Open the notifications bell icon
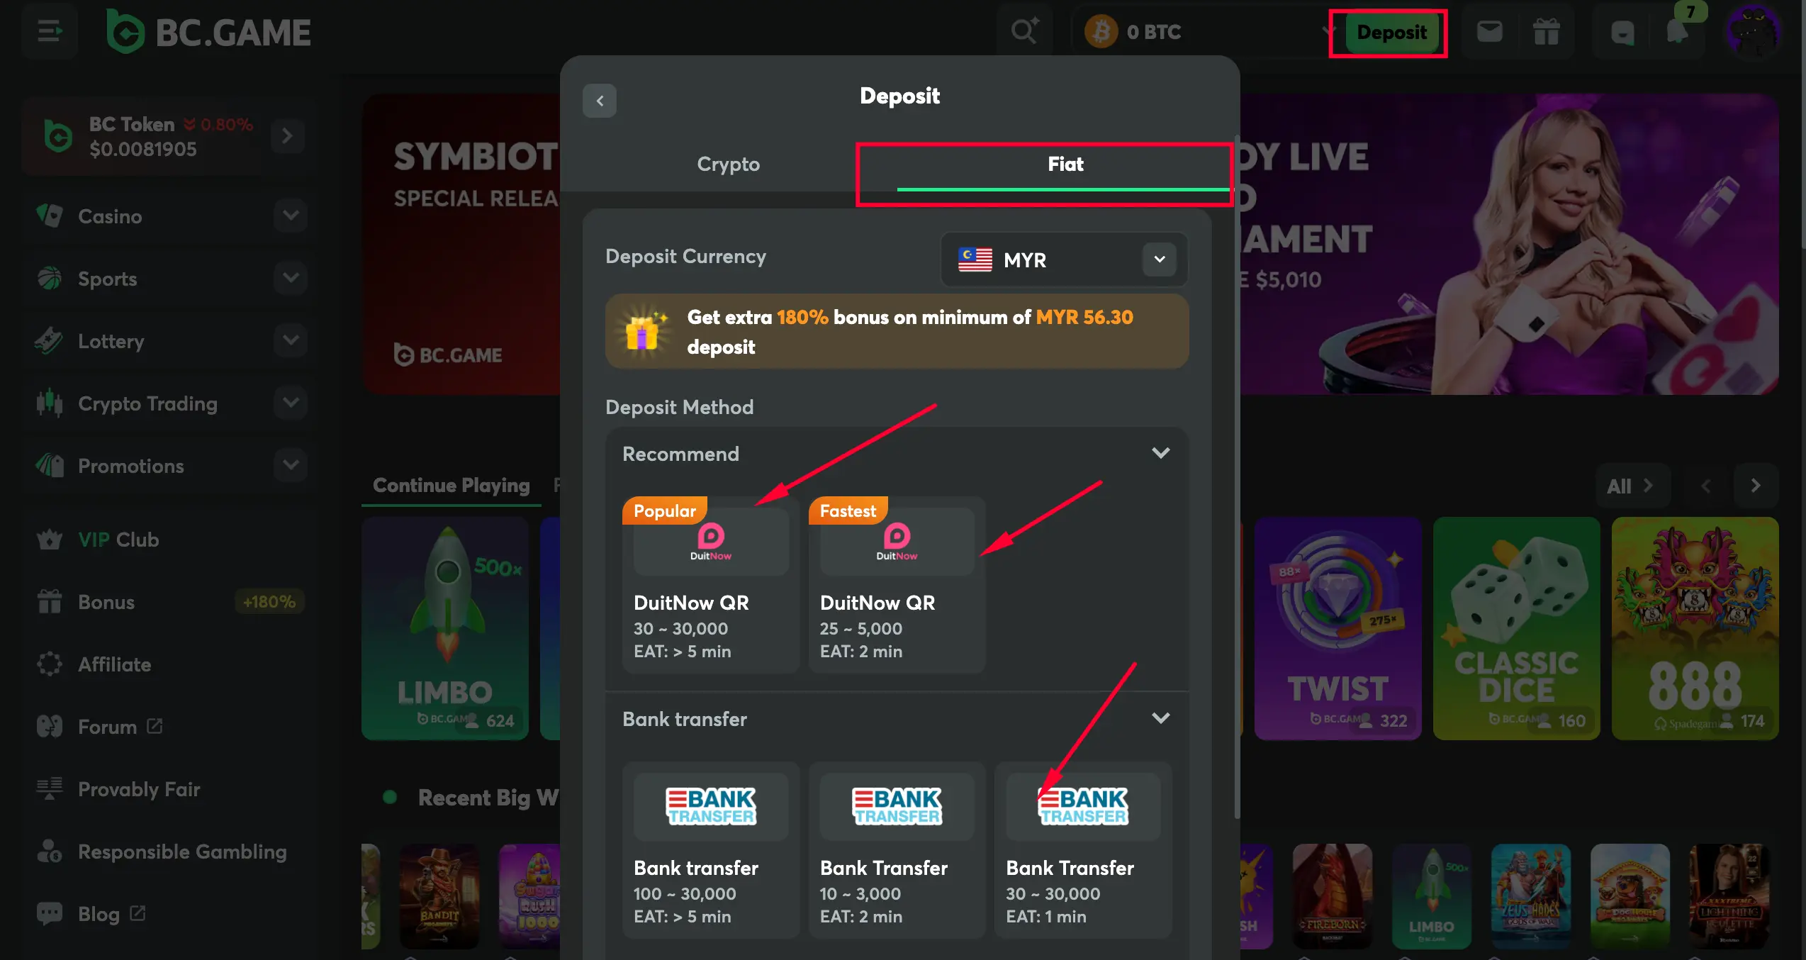 tap(1678, 31)
